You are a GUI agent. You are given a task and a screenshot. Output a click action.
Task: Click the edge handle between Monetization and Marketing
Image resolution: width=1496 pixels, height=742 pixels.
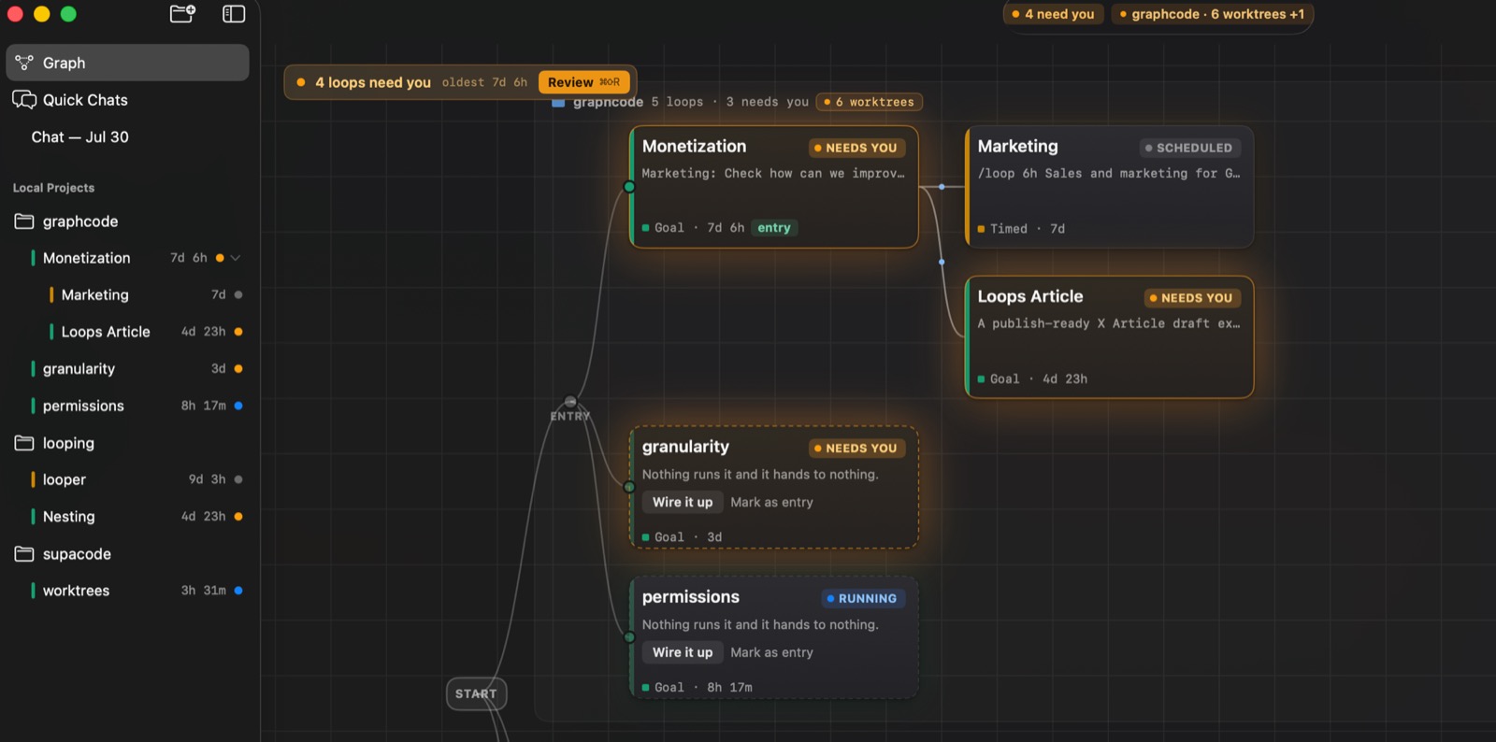[x=942, y=187]
